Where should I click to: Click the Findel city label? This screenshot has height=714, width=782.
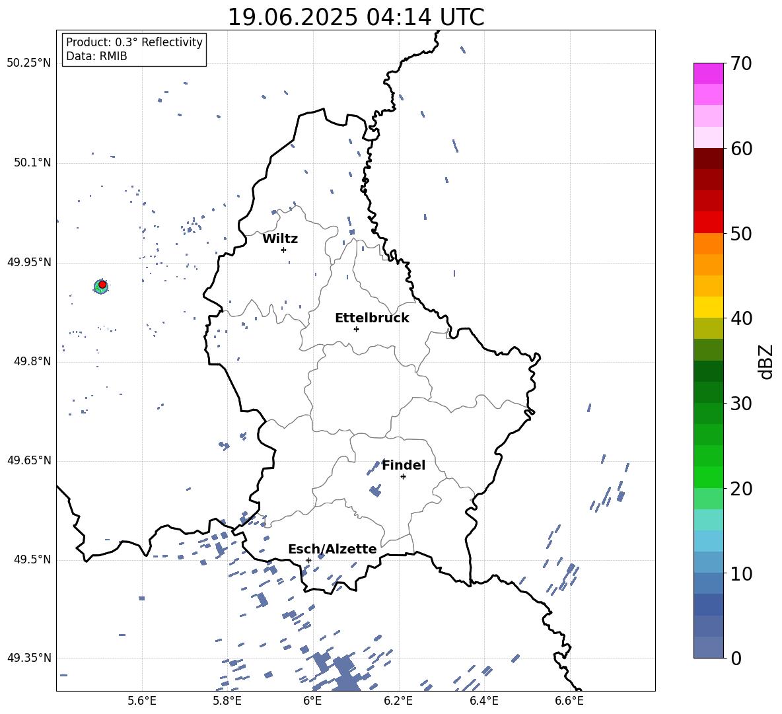pos(404,465)
